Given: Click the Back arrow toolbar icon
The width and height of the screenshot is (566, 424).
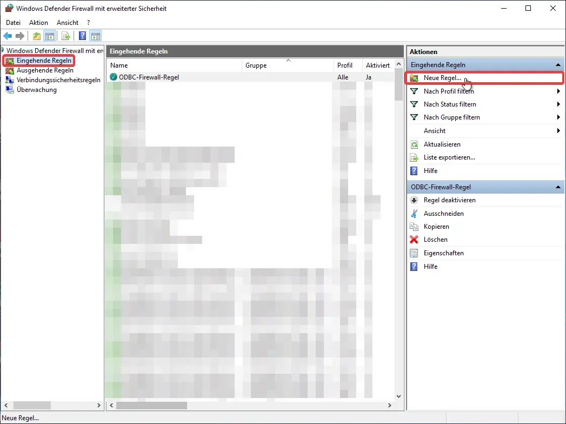Looking at the screenshot, I should pyautogui.click(x=8, y=36).
